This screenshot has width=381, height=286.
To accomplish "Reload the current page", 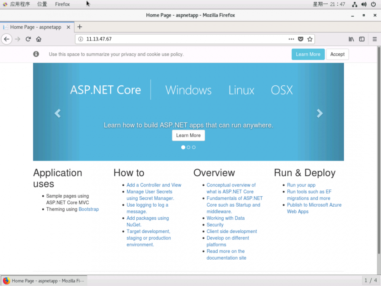I will (28, 39).
